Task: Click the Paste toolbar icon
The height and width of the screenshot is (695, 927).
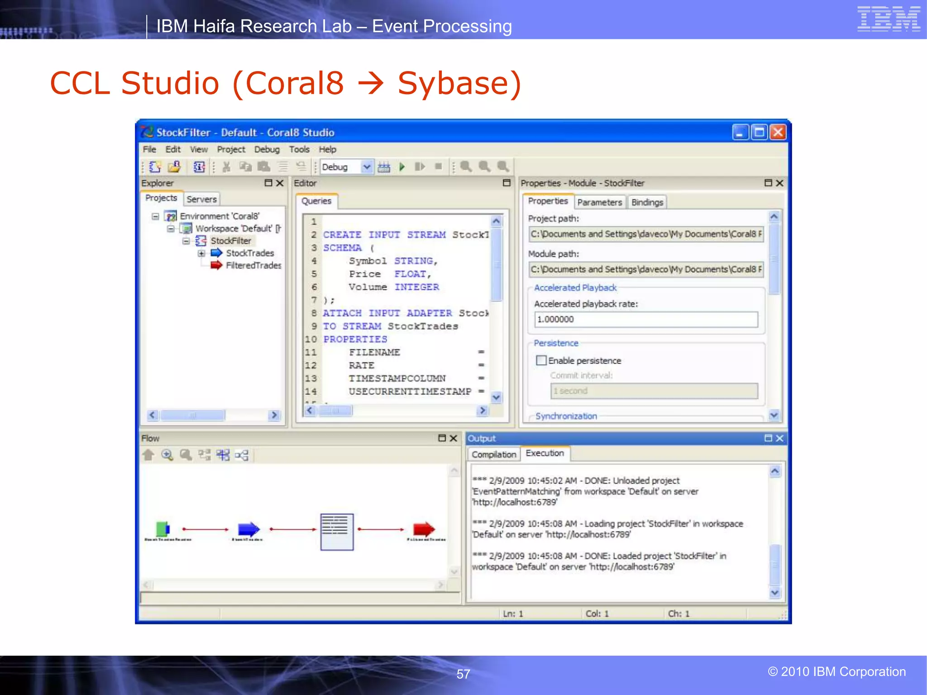Action: 264,167
